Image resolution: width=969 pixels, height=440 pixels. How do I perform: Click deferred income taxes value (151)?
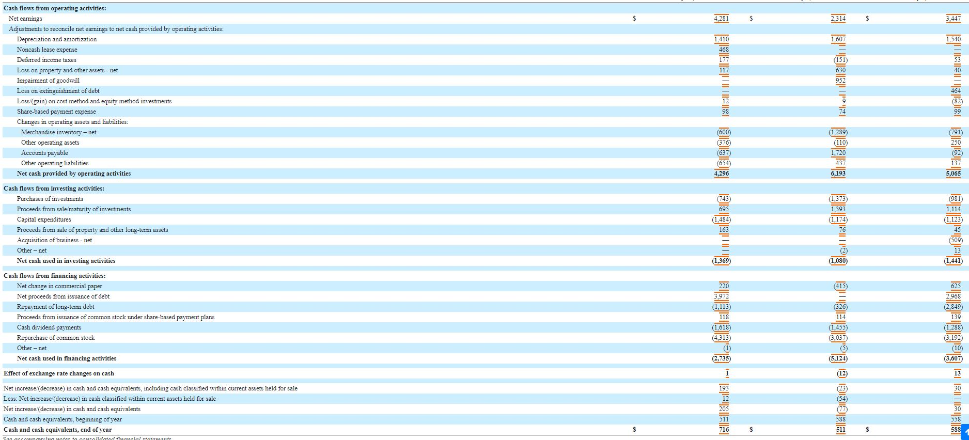point(840,60)
